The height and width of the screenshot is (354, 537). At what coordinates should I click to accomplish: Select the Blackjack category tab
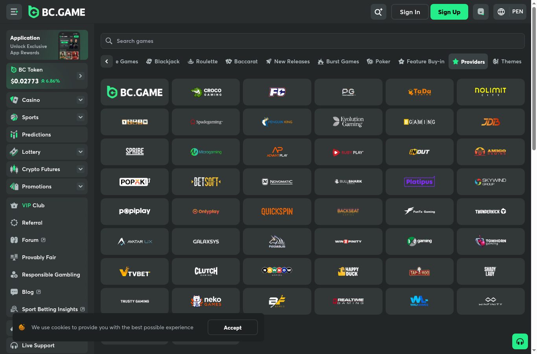(x=163, y=61)
